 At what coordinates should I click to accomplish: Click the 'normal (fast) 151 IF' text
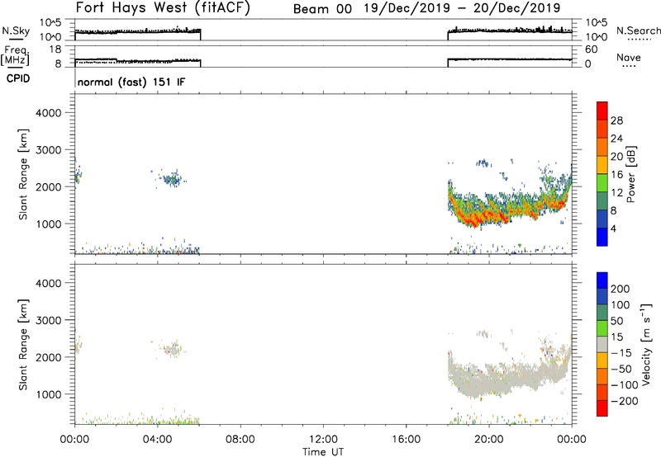tap(131, 82)
